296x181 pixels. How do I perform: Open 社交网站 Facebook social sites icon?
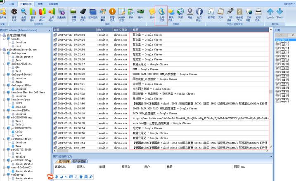[199, 15]
